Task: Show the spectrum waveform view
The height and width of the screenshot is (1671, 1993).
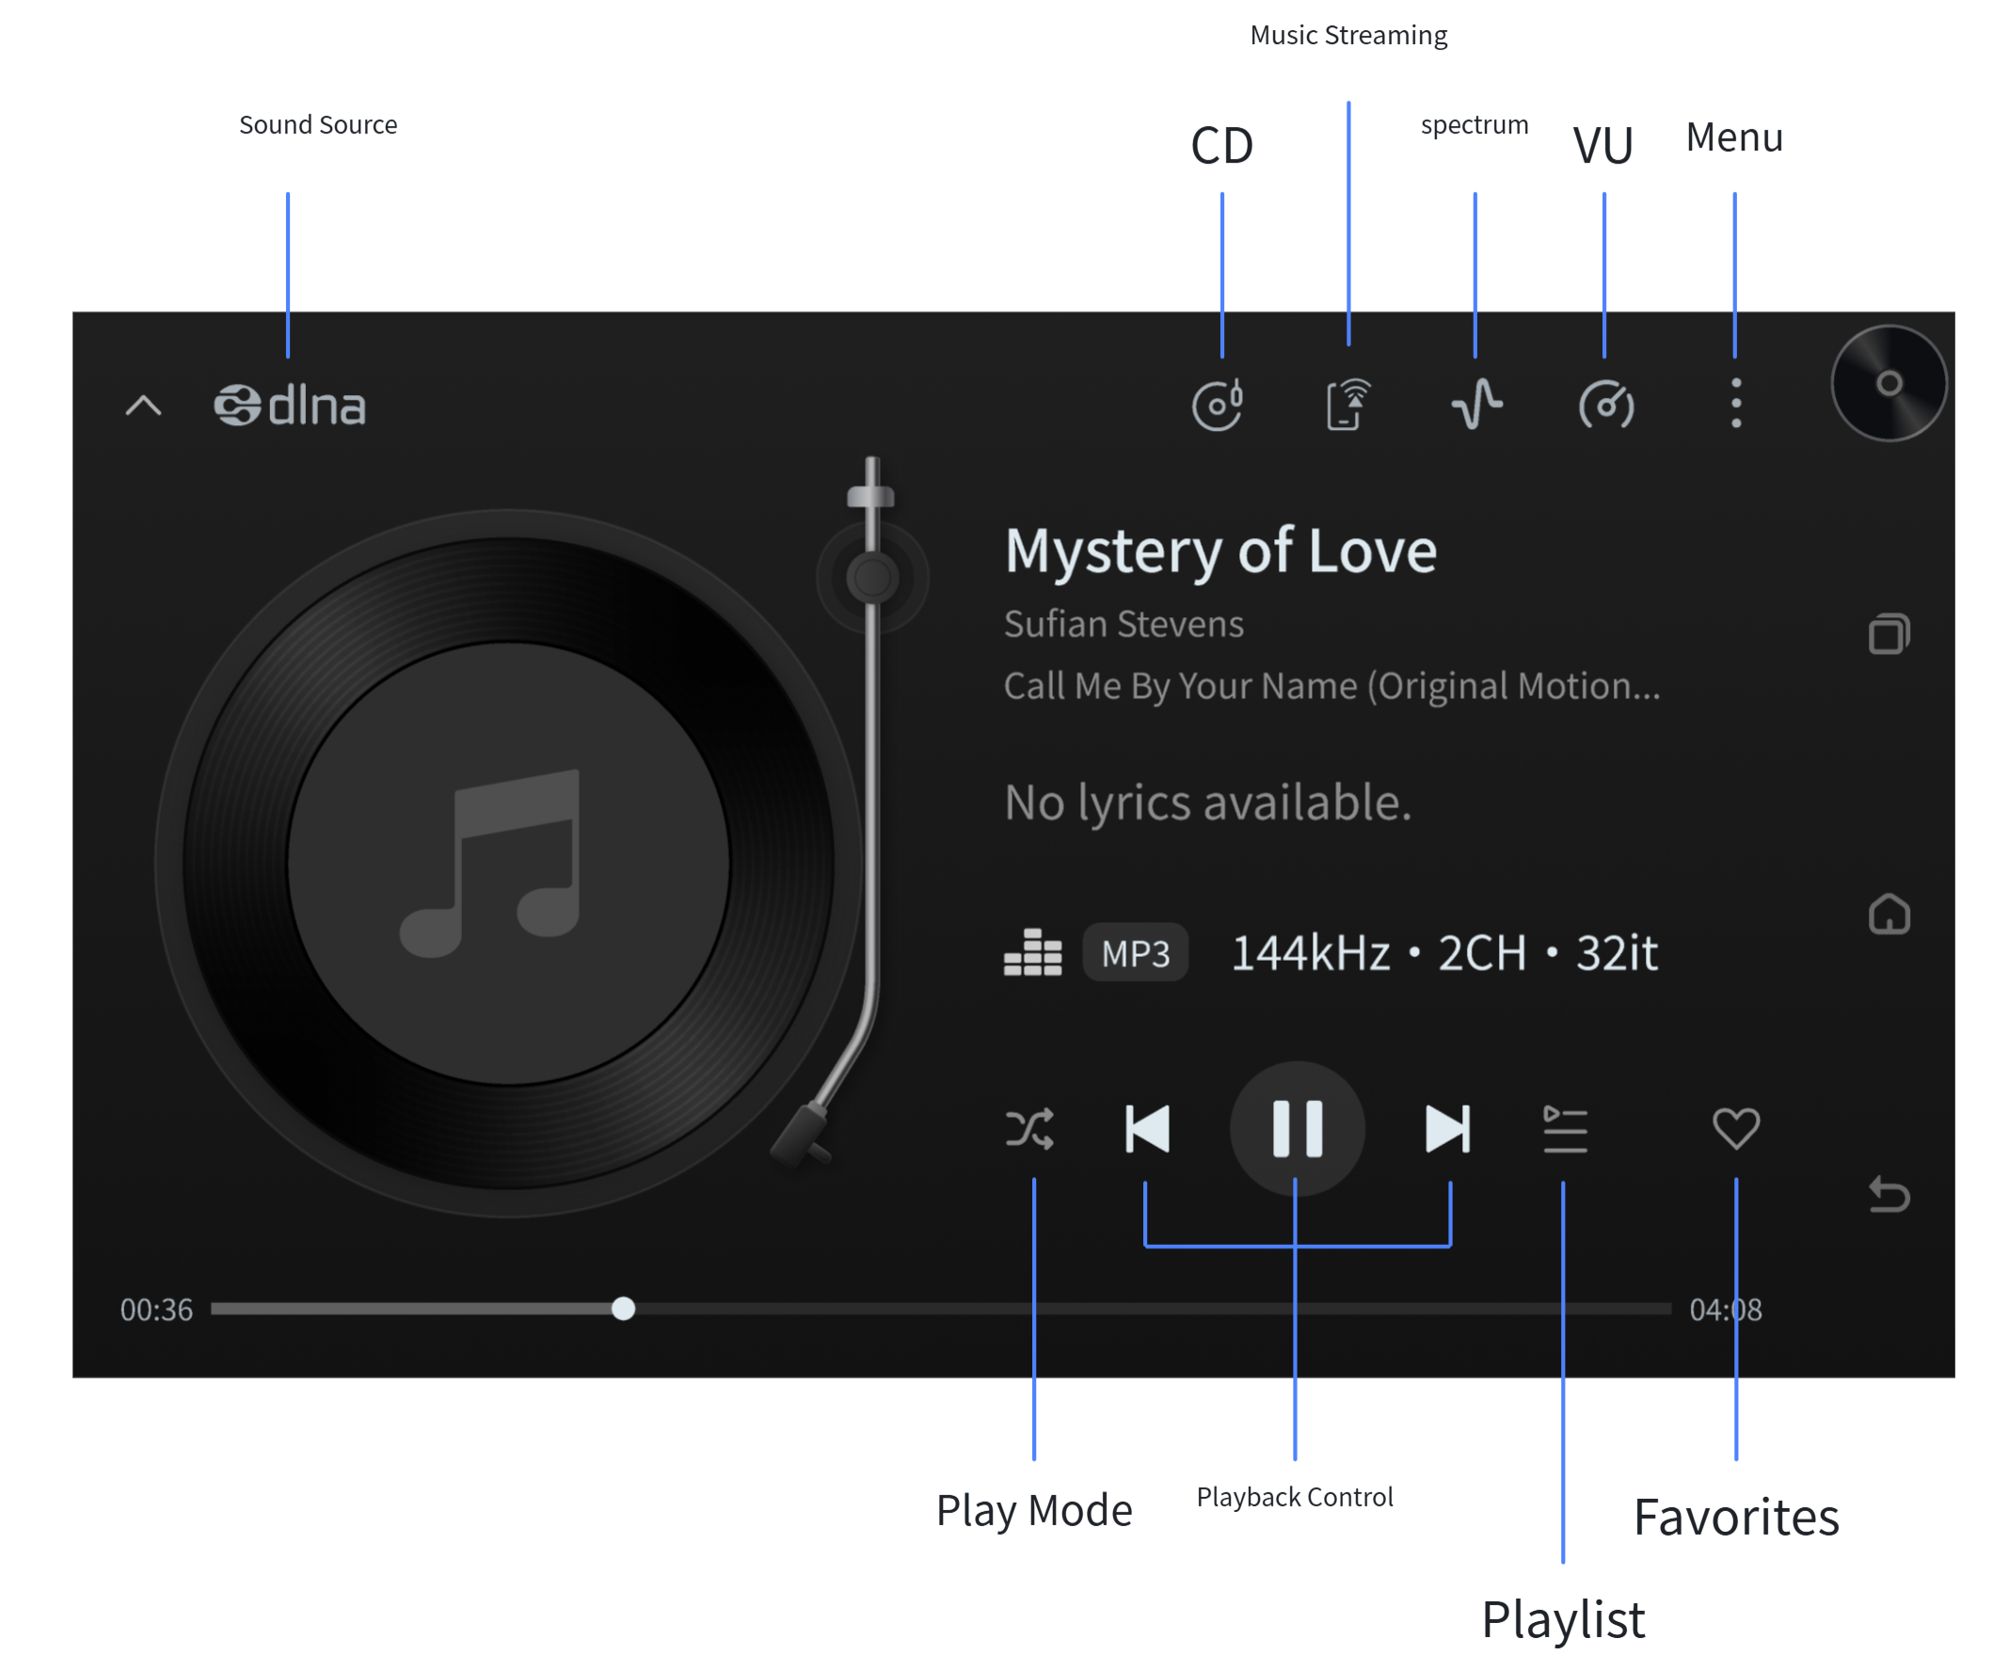Action: point(1475,406)
